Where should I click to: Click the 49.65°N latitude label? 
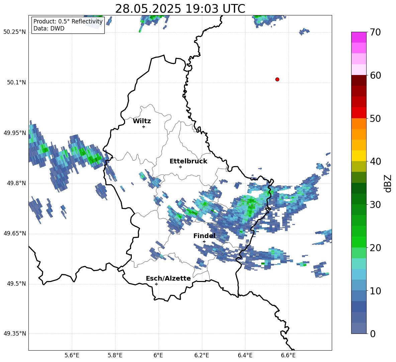tap(15, 233)
